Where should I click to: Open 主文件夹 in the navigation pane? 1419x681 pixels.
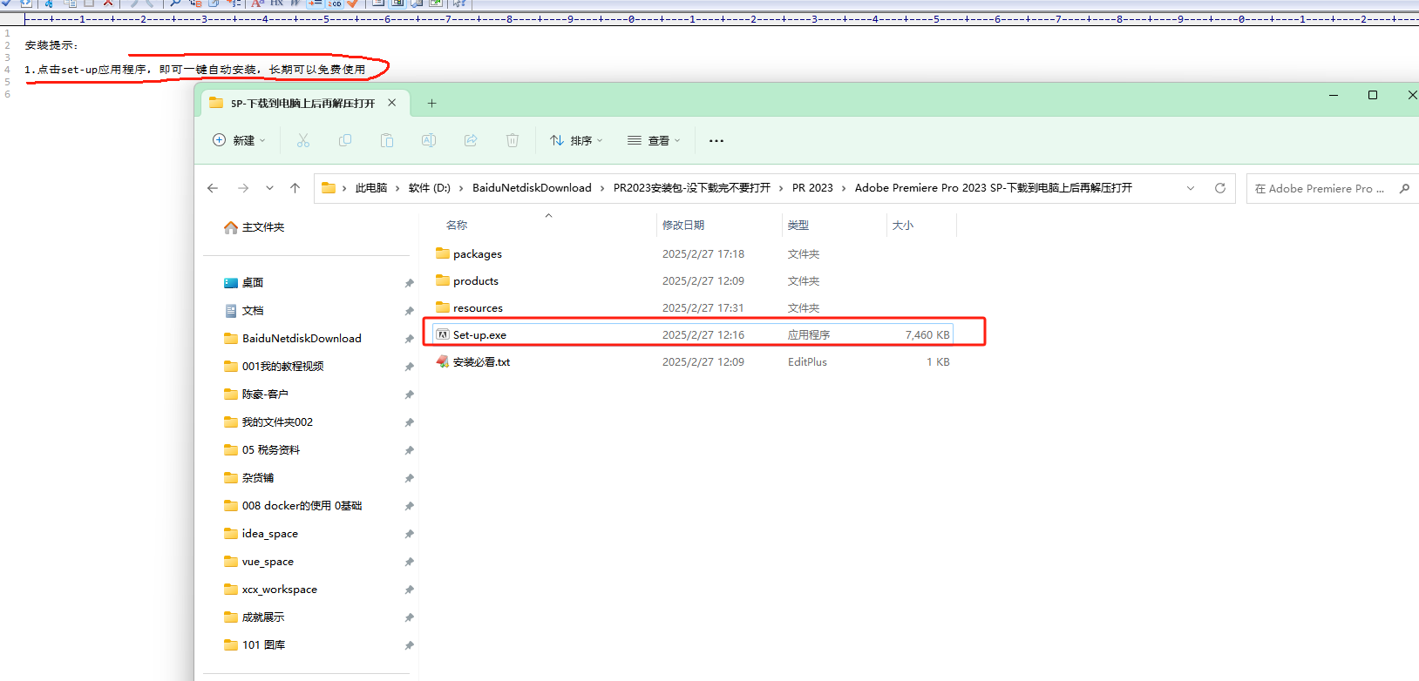[263, 227]
